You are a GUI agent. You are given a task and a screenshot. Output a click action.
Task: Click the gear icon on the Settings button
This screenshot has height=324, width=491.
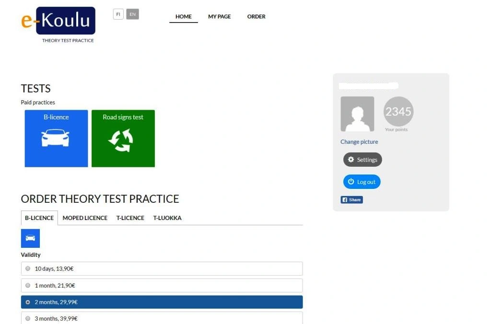point(350,160)
